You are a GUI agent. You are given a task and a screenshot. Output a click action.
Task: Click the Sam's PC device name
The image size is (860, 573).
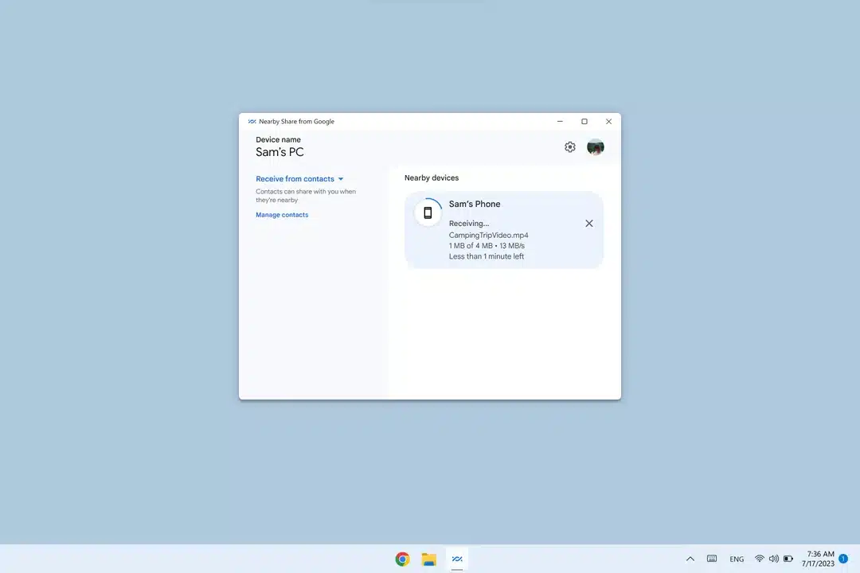279,152
